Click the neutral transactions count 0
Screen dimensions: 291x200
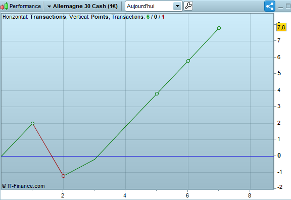156,17
